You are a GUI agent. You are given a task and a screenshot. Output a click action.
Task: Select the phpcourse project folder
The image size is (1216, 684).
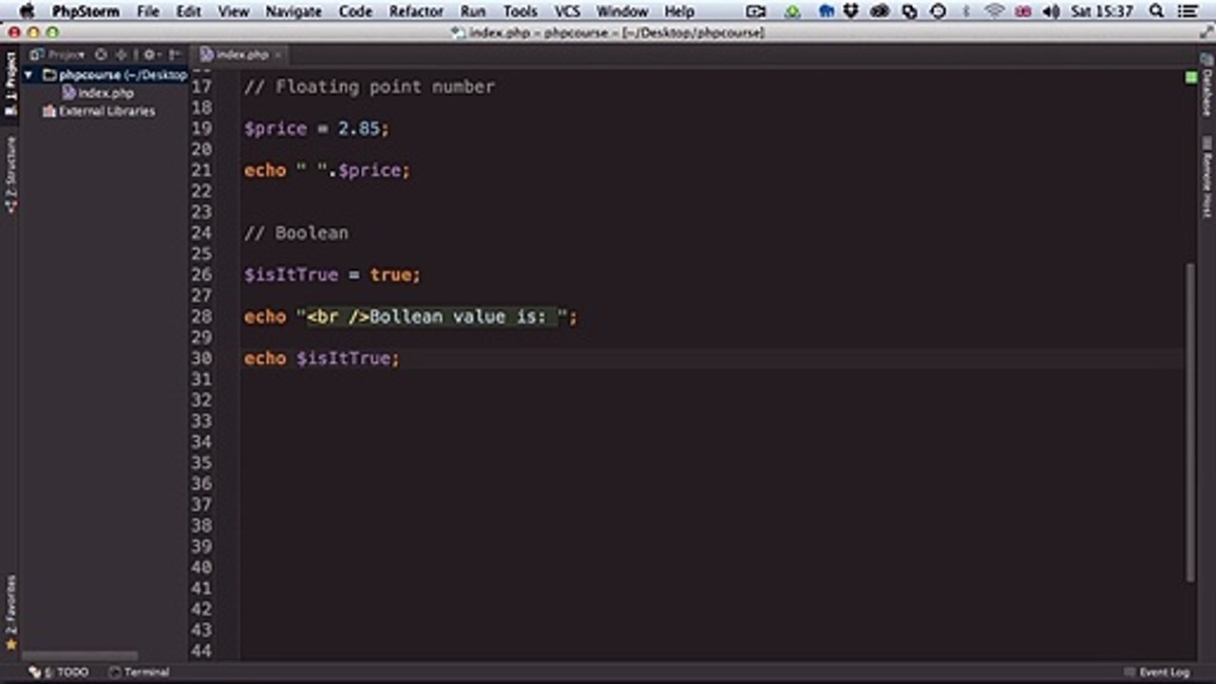115,75
